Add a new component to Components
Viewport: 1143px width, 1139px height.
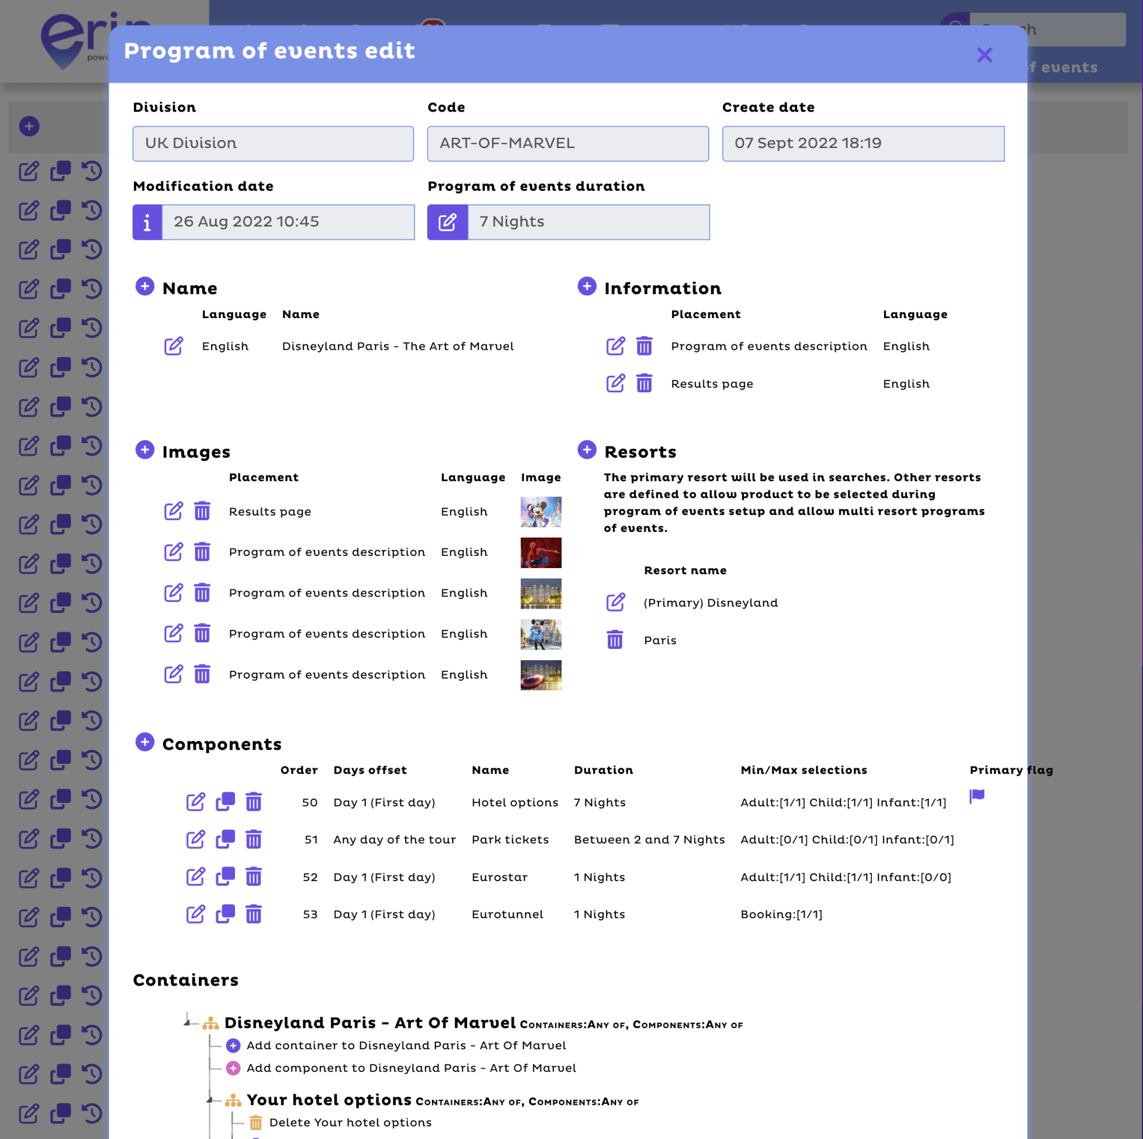145,742
